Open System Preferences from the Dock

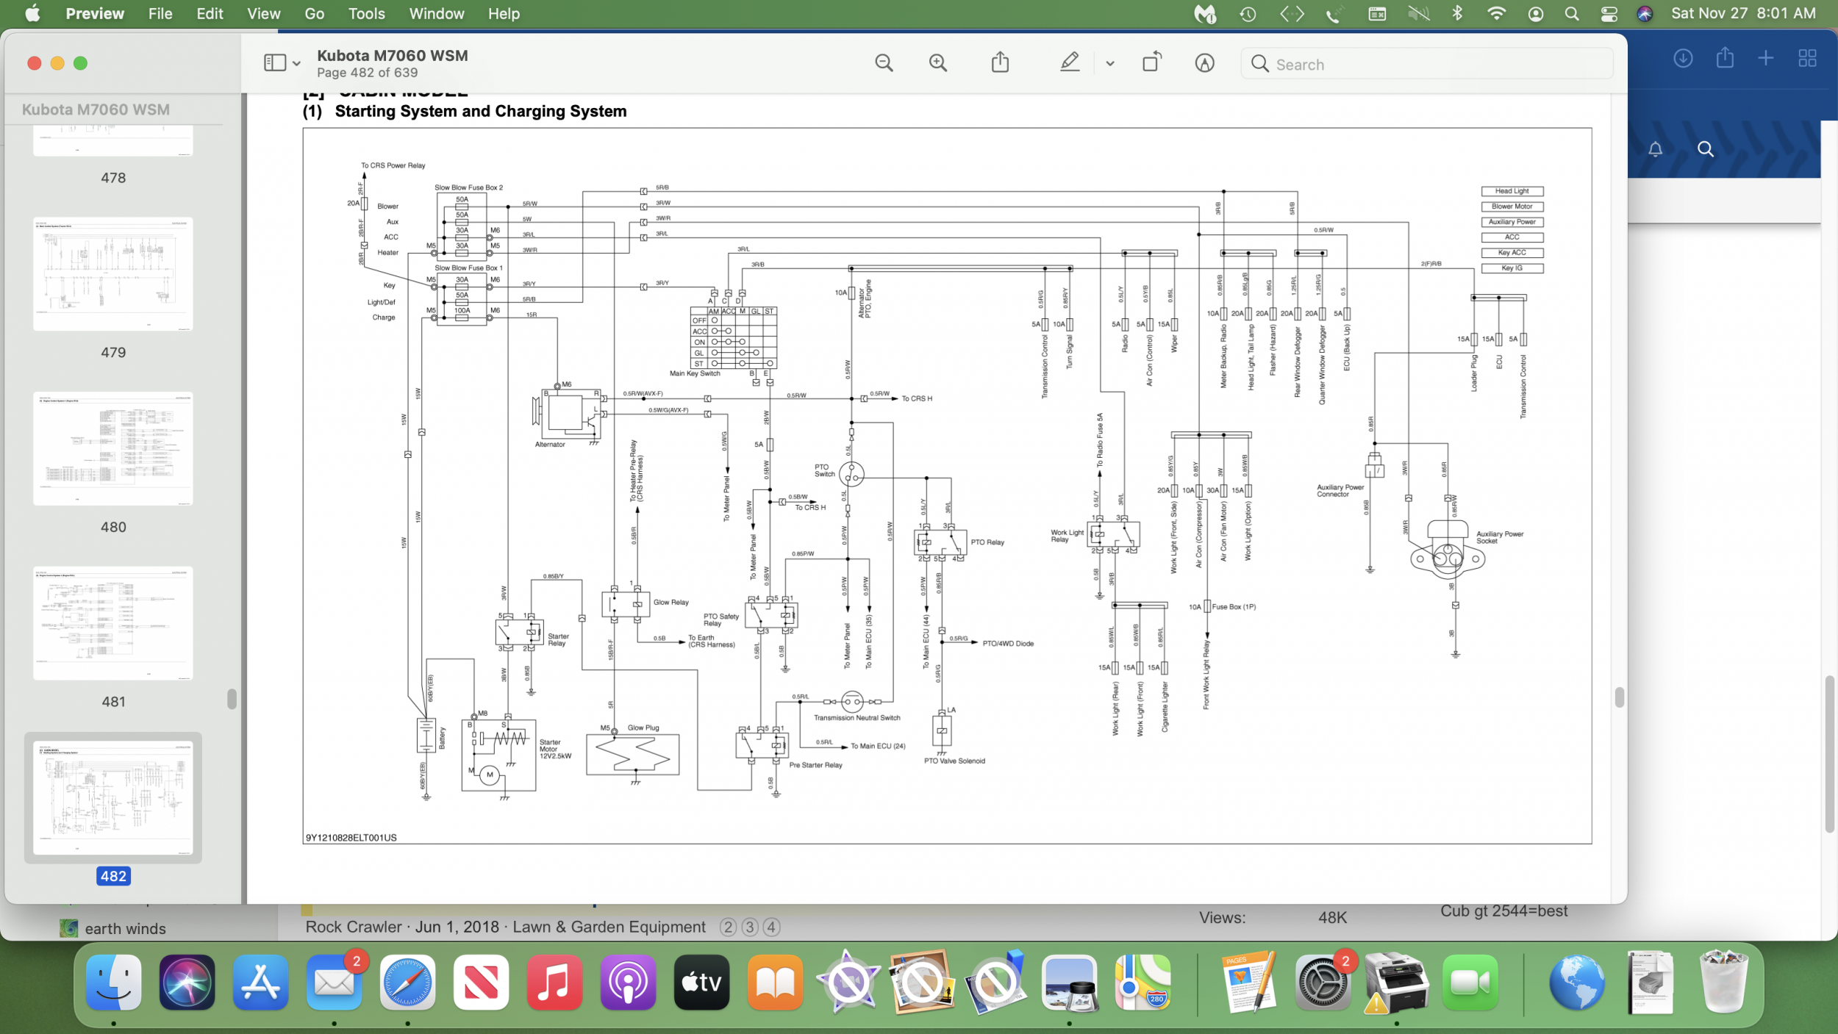tap(1322, 983)
